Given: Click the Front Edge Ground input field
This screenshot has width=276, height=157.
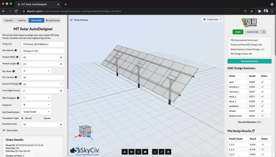Looking at the screenshot, I should (40, 91).
